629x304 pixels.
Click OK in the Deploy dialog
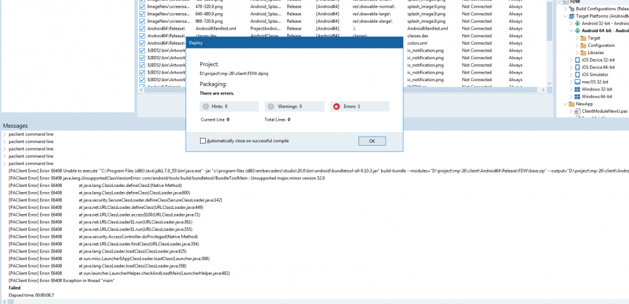click(372, 141)
